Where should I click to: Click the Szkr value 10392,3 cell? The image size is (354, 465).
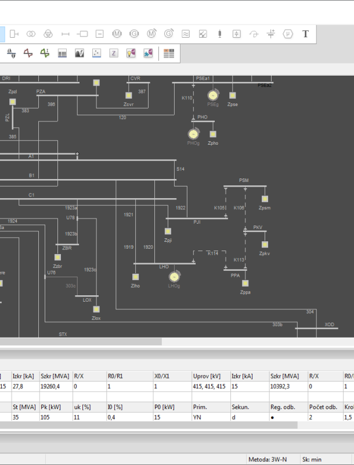pos(288,387)
